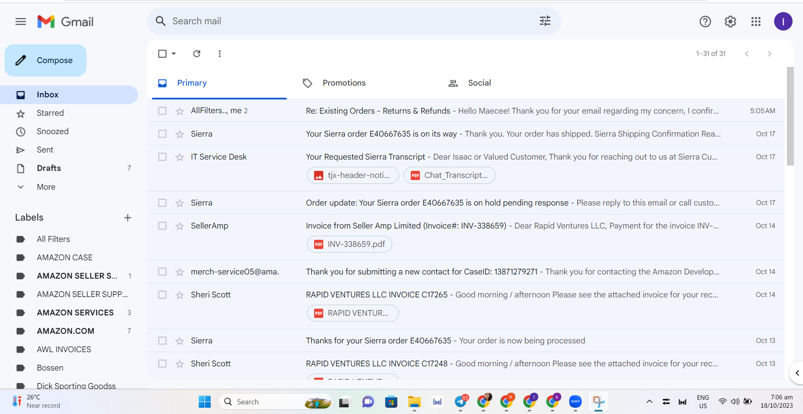Click the Search mail field

click(354, 21)
